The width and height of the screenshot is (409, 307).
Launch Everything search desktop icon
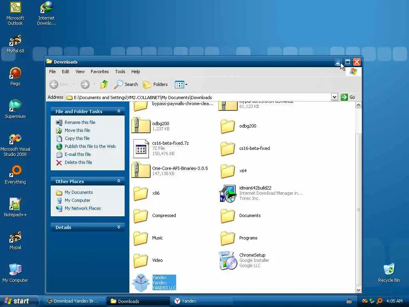pos(15,175)
